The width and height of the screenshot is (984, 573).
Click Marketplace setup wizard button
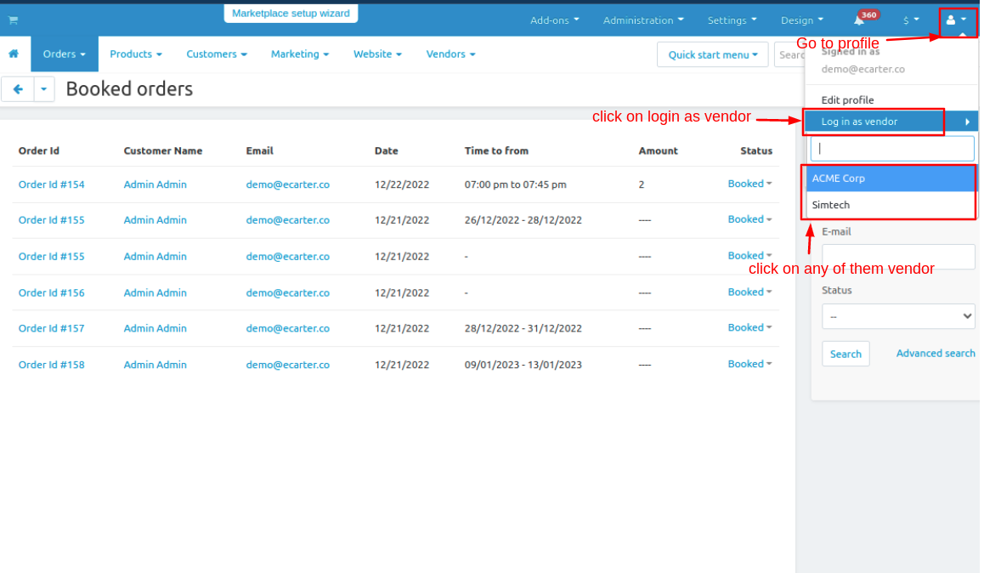[291, 14]
